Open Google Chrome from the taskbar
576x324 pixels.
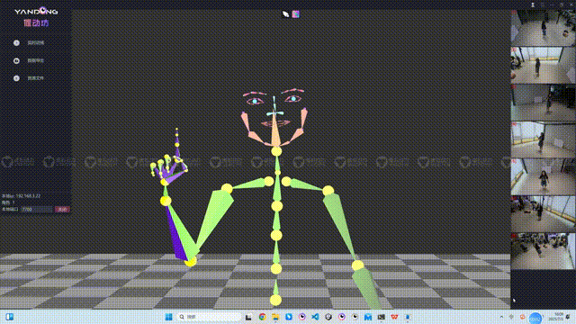click(x=262, y=317)
